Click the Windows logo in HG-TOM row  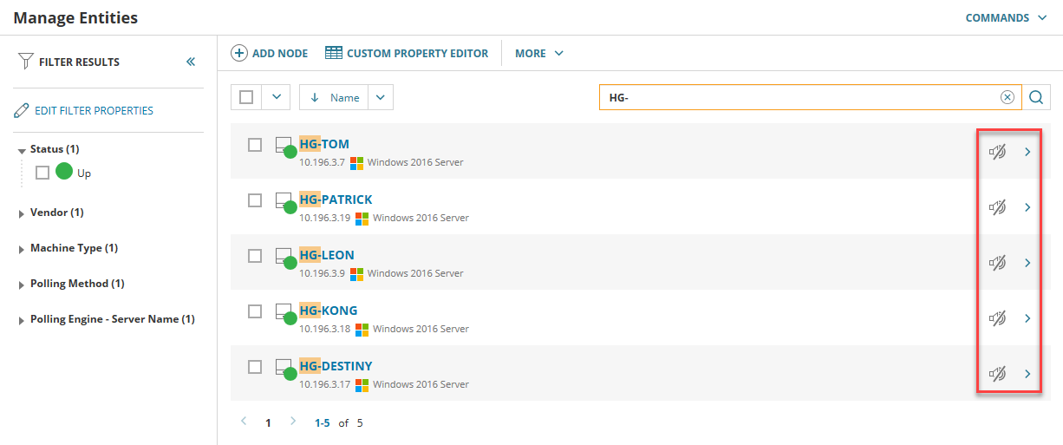[x=356, y=162]
